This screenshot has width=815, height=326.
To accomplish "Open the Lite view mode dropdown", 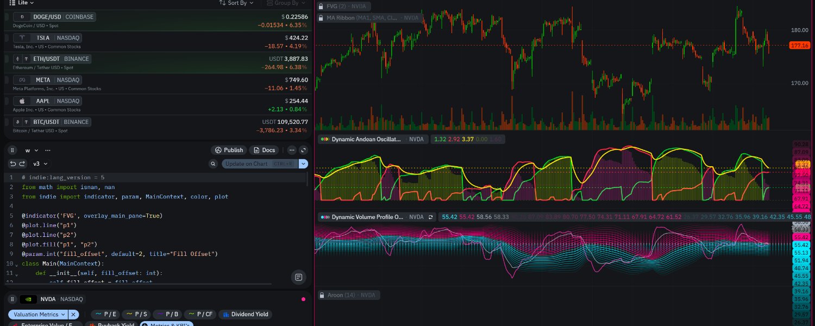I will click(22, 3).
